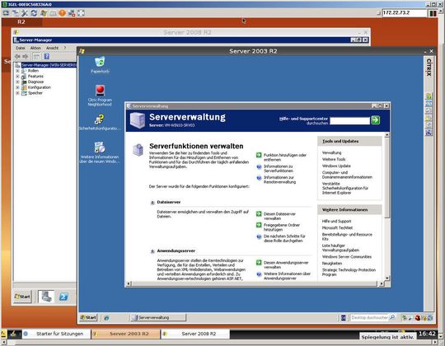
Task: Click the magnifier icon of desktop search
Action: click(392, 317)
